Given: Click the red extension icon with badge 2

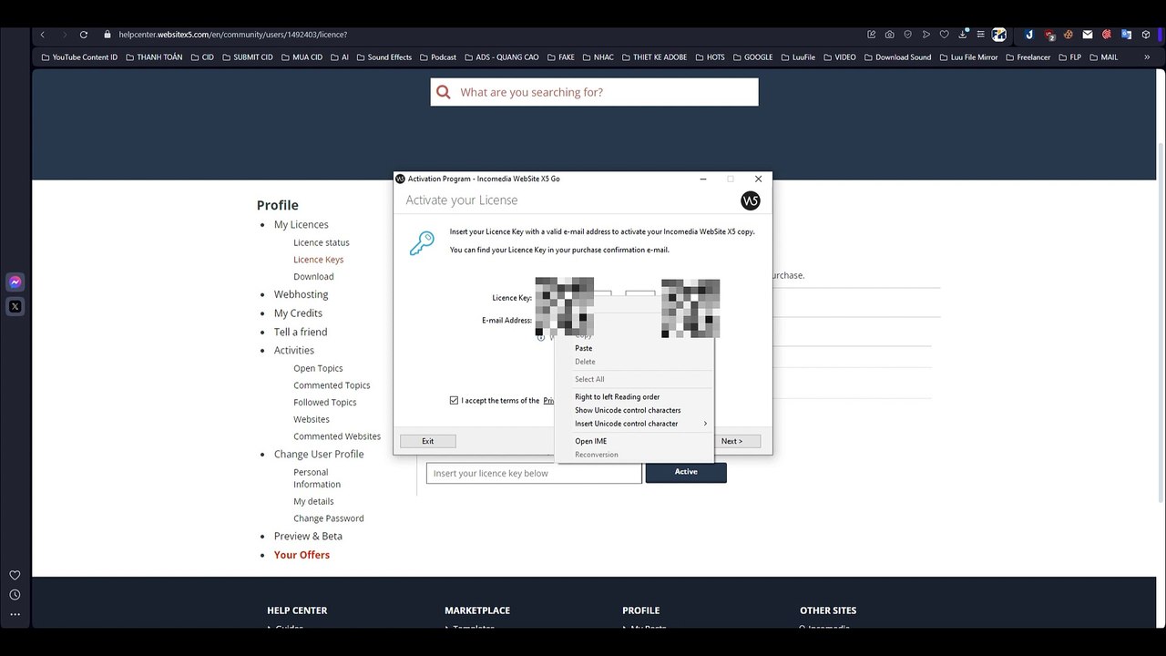Looking at the screenshot, I should pyautogui.click(x=1049, y=35).
